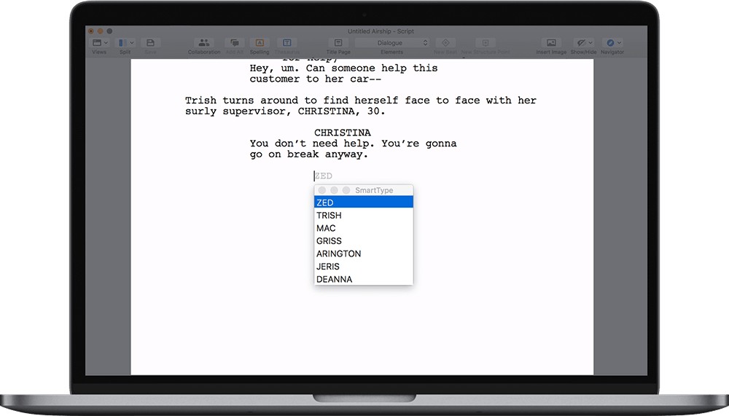
Task: Pick DEANNA in the SmartType list
Action: click(x=364, y=279)
